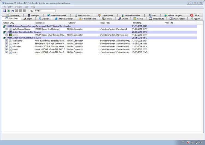Open the File menu

[x=4, y=7]
